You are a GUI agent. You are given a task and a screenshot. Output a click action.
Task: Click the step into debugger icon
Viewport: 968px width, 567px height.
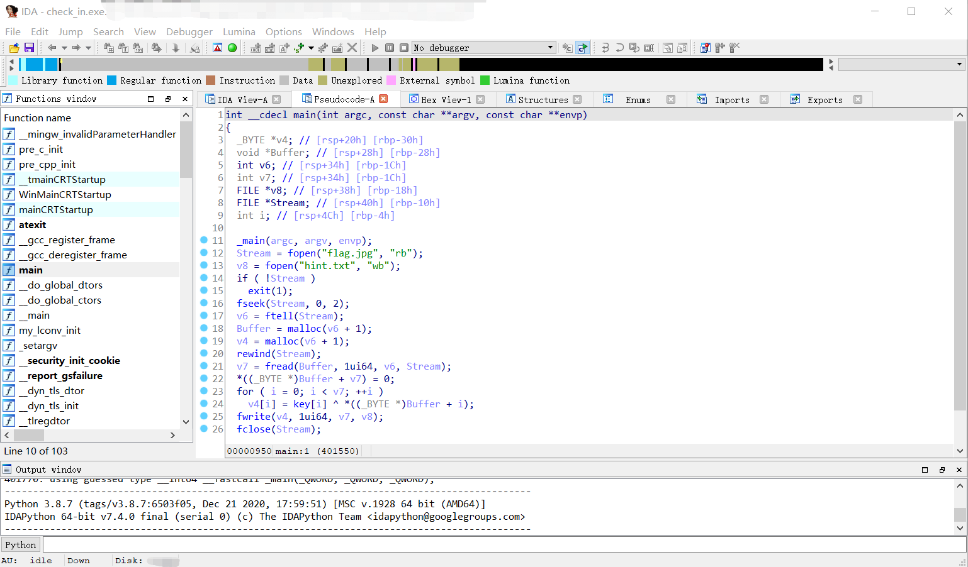tap(605, 48)
